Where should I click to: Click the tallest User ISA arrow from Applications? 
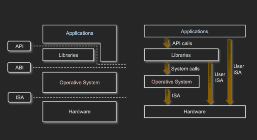[x=229, y=72]
